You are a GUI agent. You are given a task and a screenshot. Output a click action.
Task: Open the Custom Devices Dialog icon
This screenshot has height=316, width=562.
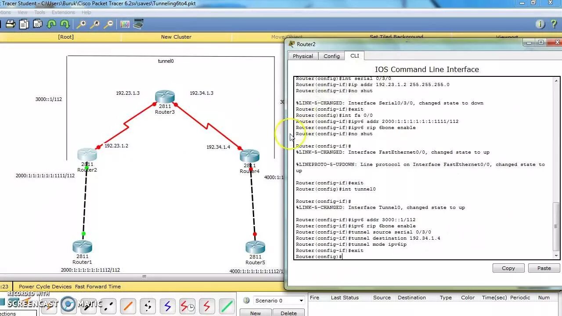point(138,24)
